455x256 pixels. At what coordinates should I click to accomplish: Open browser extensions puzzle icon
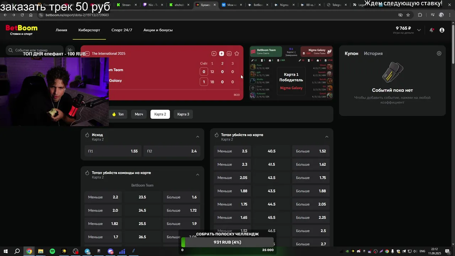tap(420, 15)
